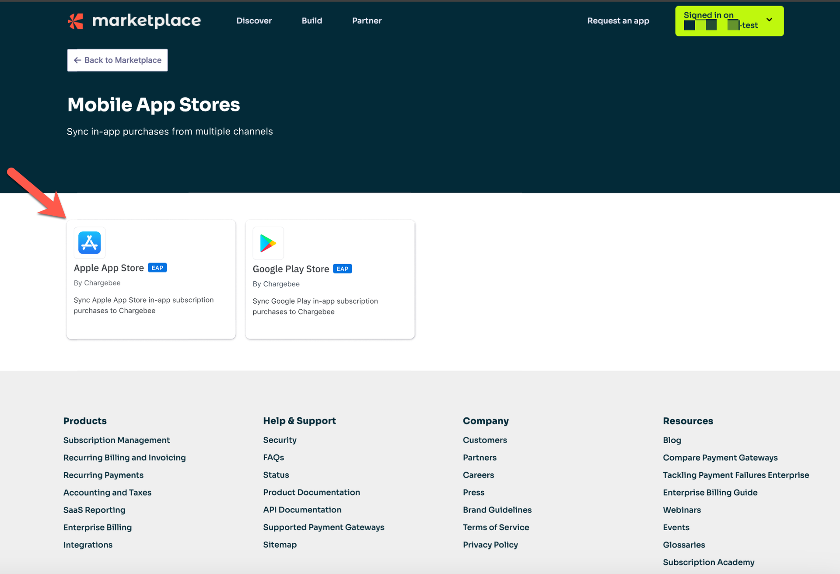Image resolution: width=840 pixels, height=574 pixels.
Task: Visit Compare Payment Gateways resource link
Action: click(720, 458)
